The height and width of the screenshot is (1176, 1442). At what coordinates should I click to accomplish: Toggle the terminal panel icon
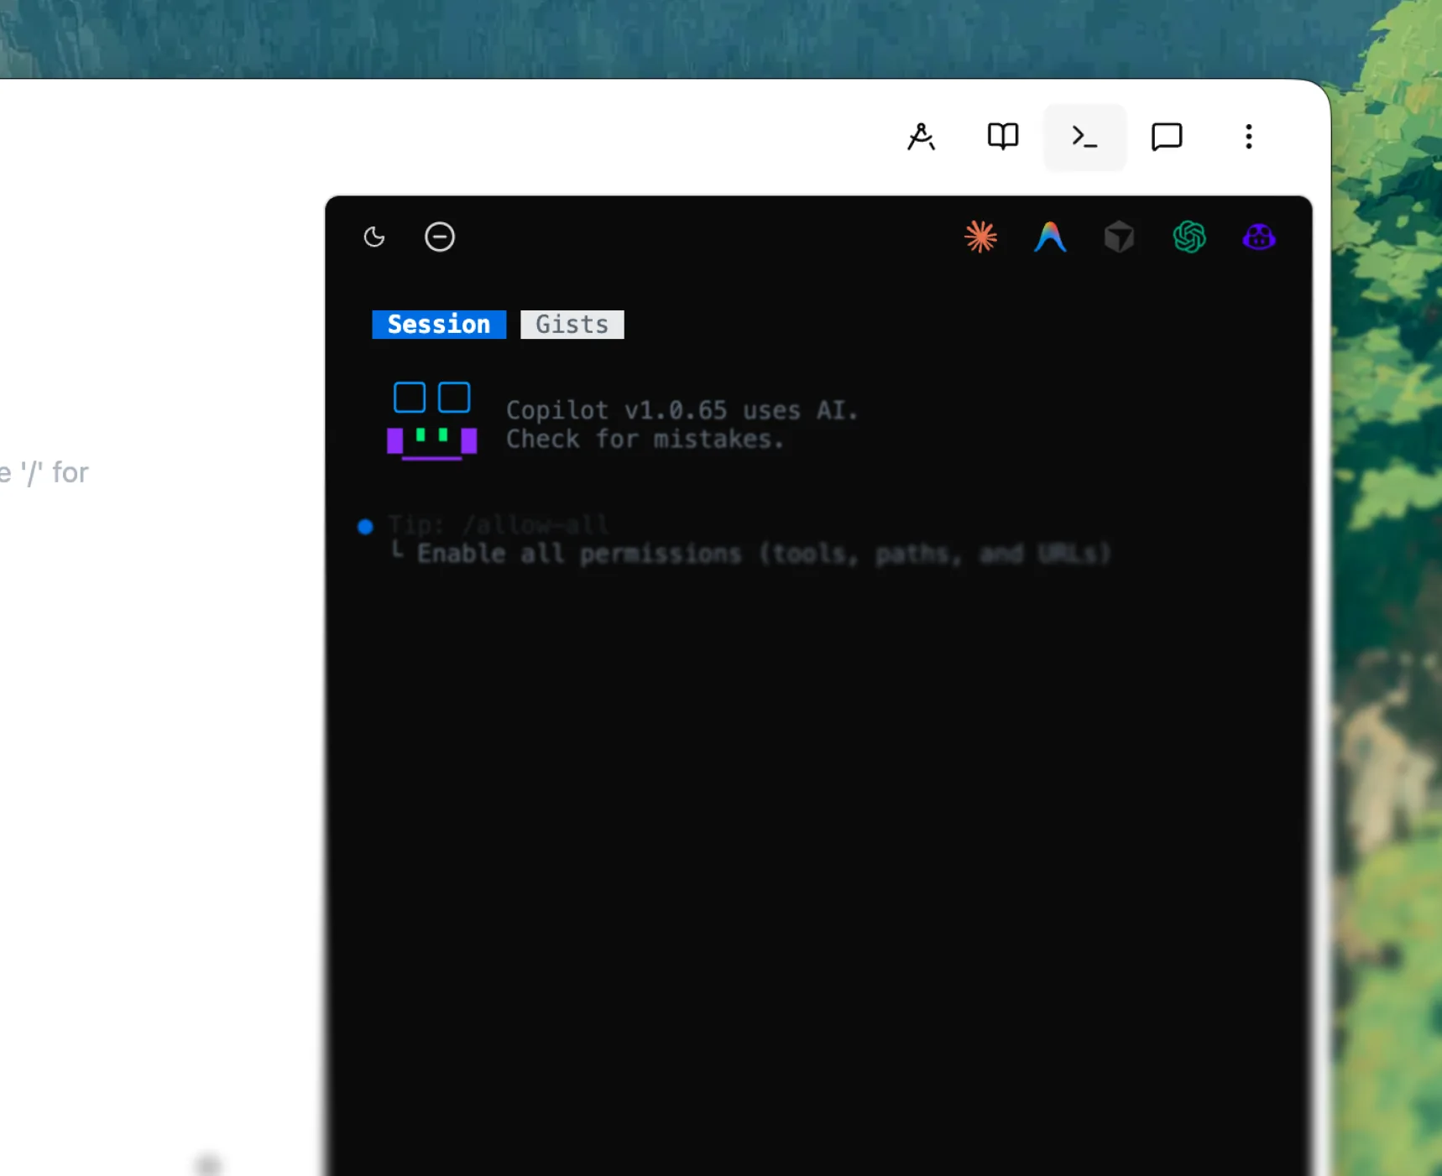click(1084, 137)
